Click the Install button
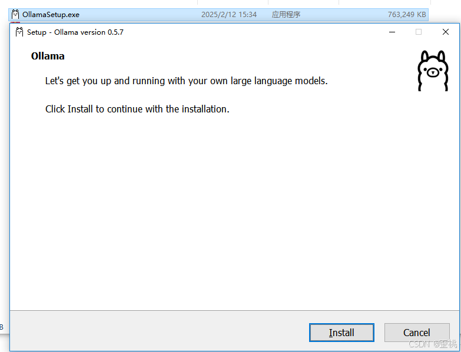The height and width of the screenshot is (352, 461). pos(341,333)
